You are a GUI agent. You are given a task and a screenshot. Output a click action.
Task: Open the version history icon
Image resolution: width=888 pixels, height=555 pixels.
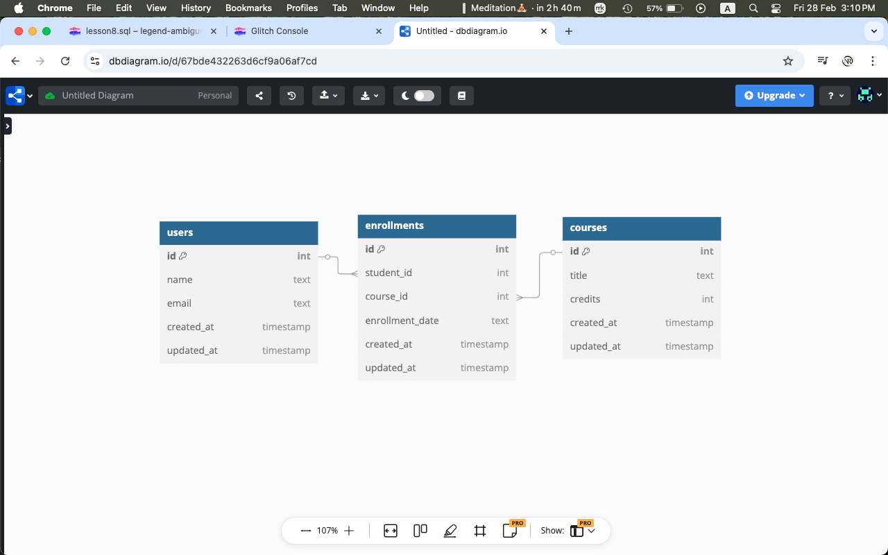pos(291,96)
